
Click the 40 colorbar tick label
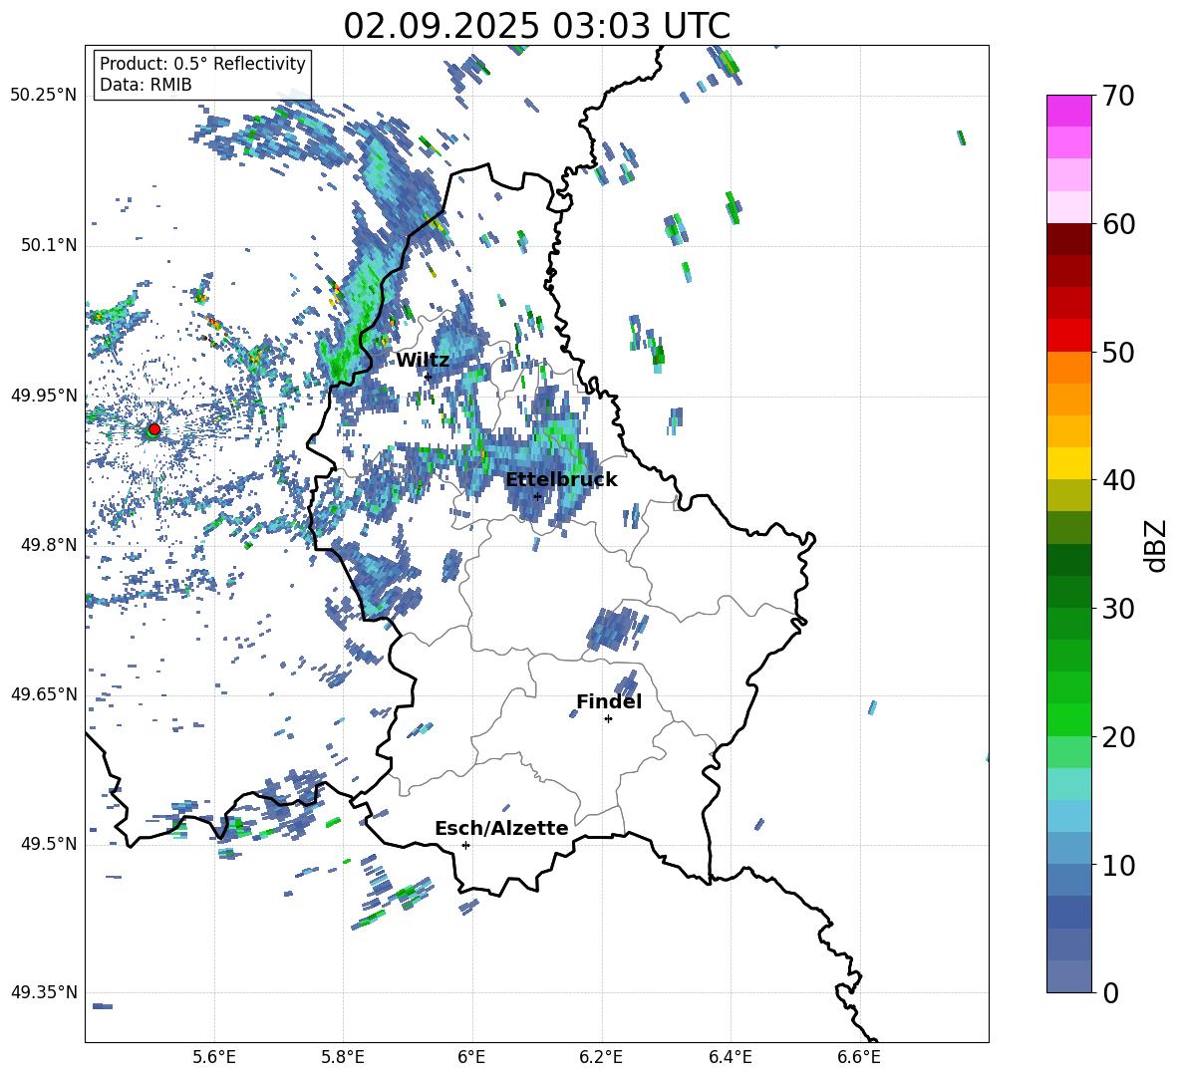point(1118,480)
